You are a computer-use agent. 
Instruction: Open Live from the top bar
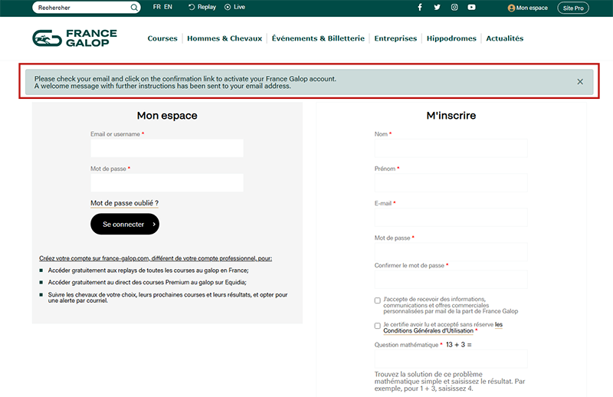click(235, 7)
